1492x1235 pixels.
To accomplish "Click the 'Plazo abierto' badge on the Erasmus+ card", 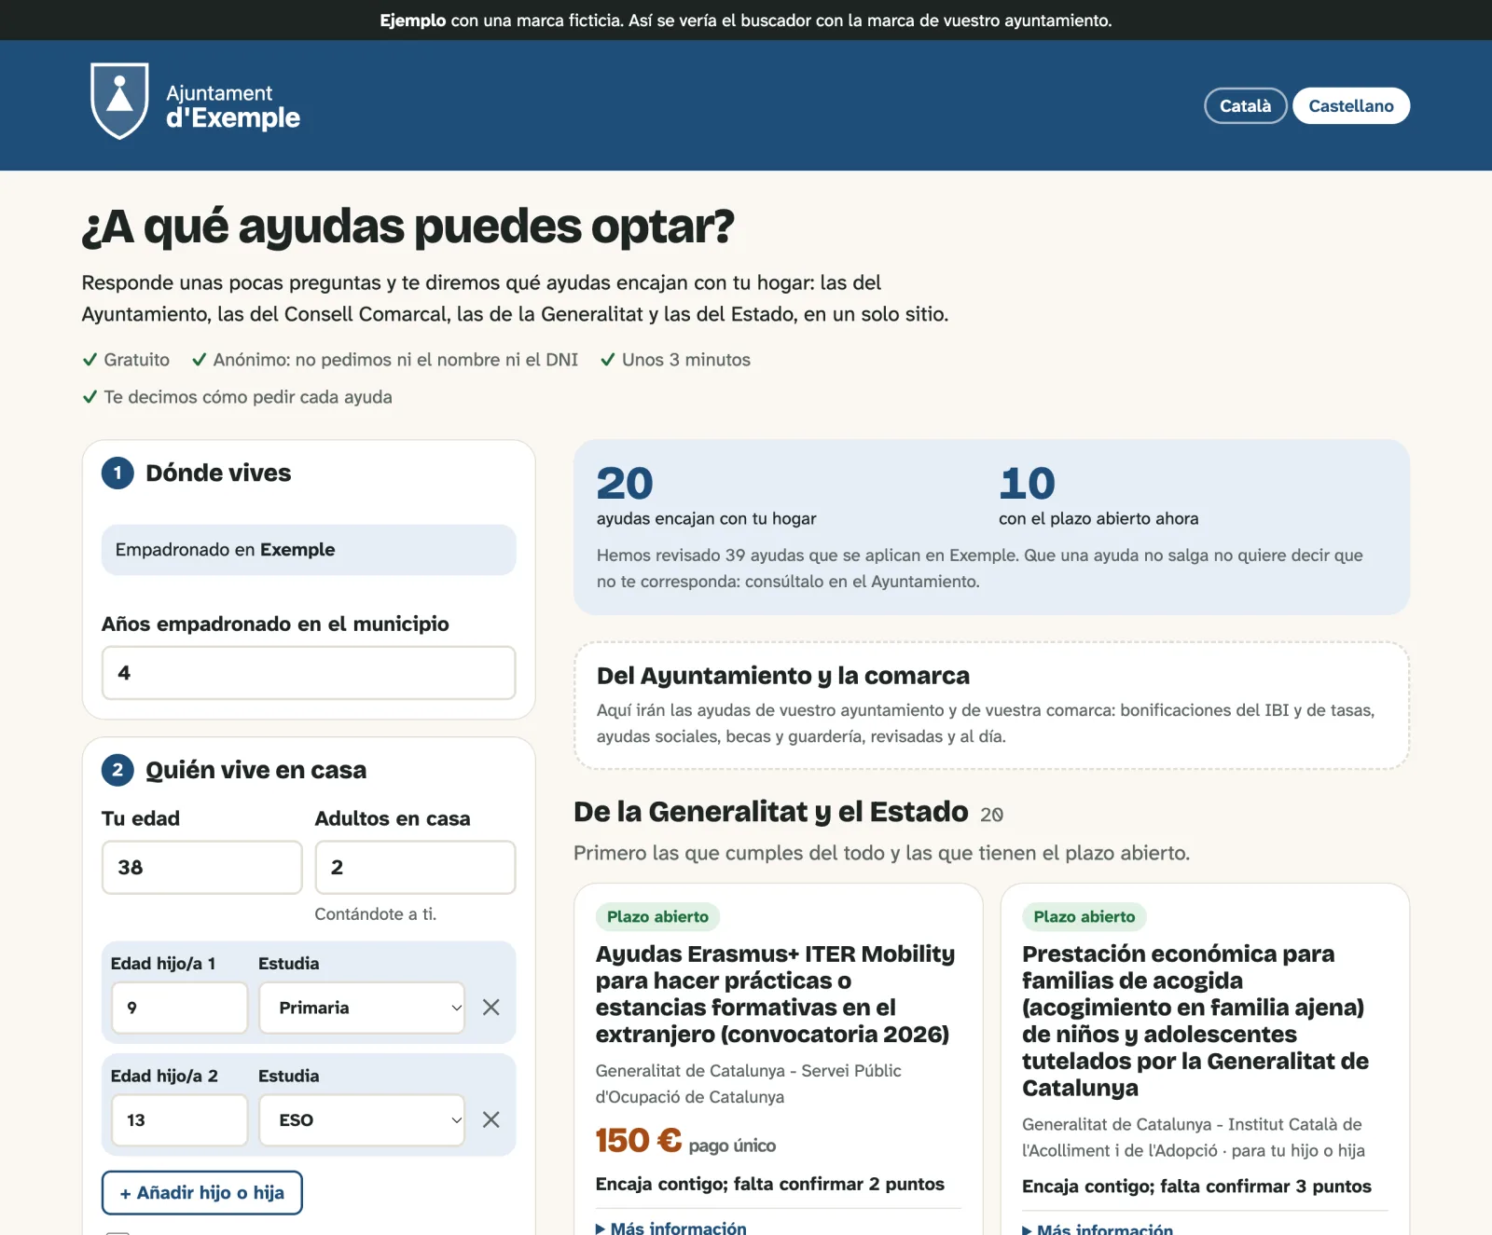I will (657, 916).
